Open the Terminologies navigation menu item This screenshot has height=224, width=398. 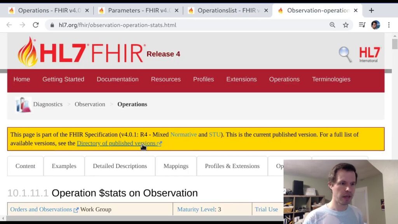(x=331, y=79)
